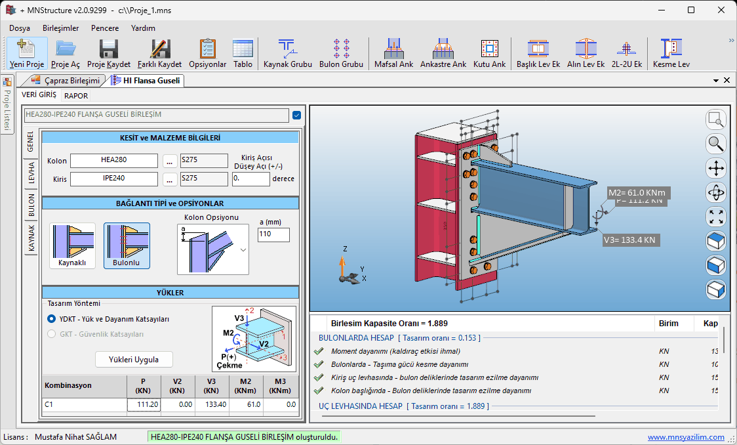Edit the Düşey Açı derece field

251,179
